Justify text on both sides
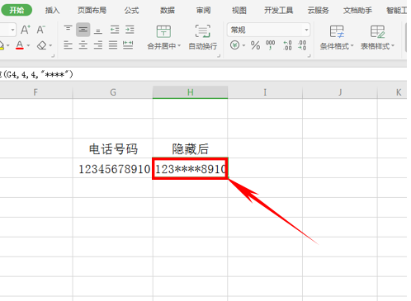This screenshot has width=411, height=301. coord(113,45)
